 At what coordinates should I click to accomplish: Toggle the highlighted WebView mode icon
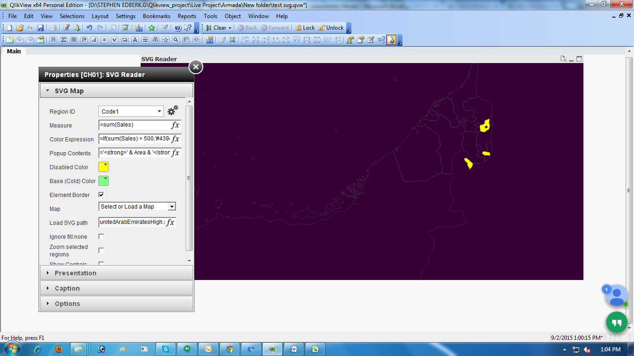point(391,40)
